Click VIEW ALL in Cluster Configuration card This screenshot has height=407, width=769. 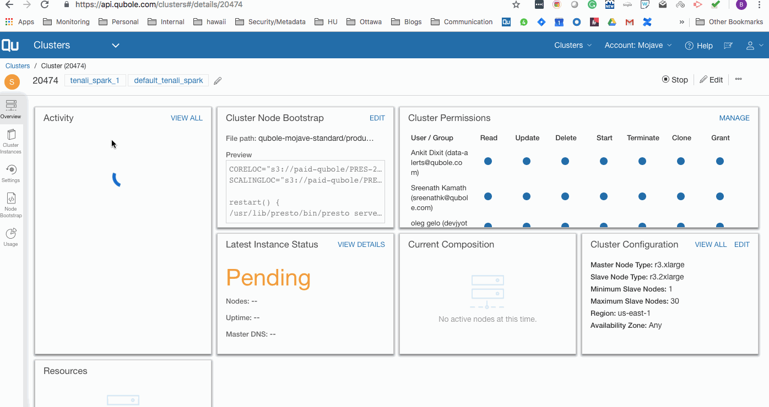[x=711, y=245]
